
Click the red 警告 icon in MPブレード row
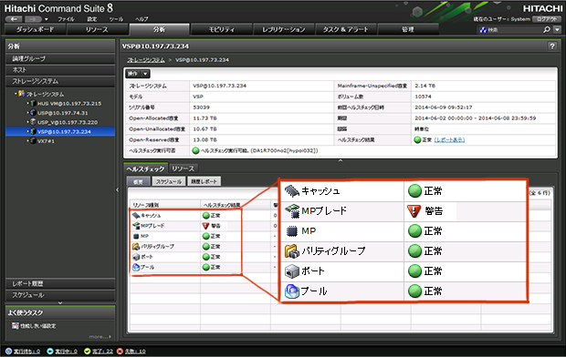pyautogui.click(x=205, y=226)
